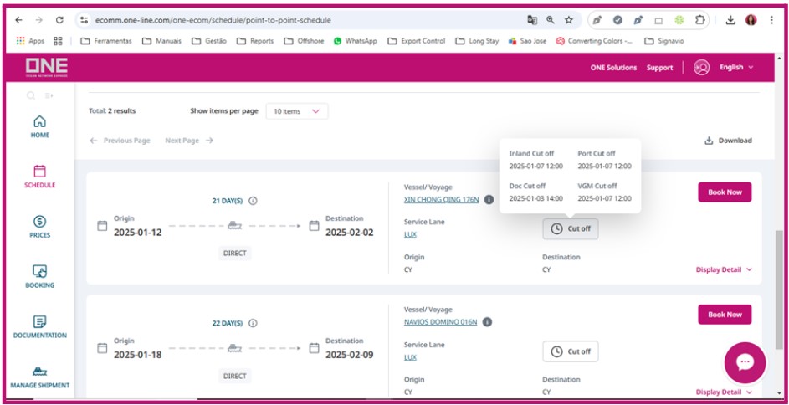
Task: Open the browser extensions puzzle icon
Action: [x=700, y=20]
